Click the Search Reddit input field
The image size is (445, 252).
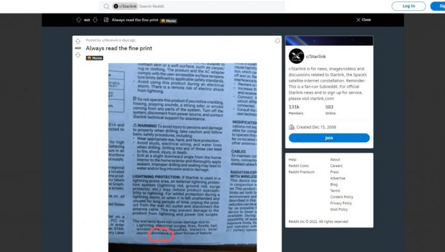pyautogui.click(x=210, y=6)
